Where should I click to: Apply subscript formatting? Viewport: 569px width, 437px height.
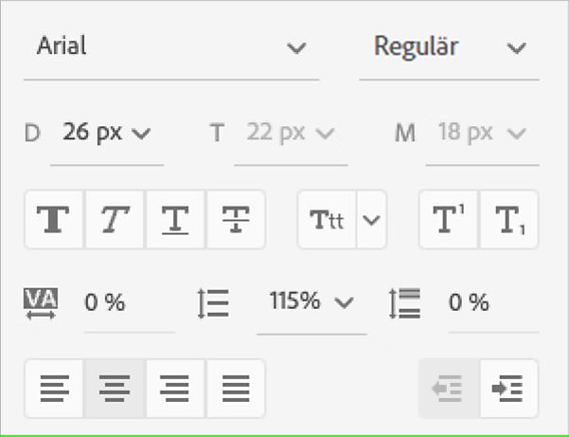508,220
